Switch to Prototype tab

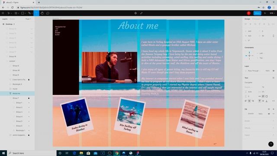[x=256, y=19]
